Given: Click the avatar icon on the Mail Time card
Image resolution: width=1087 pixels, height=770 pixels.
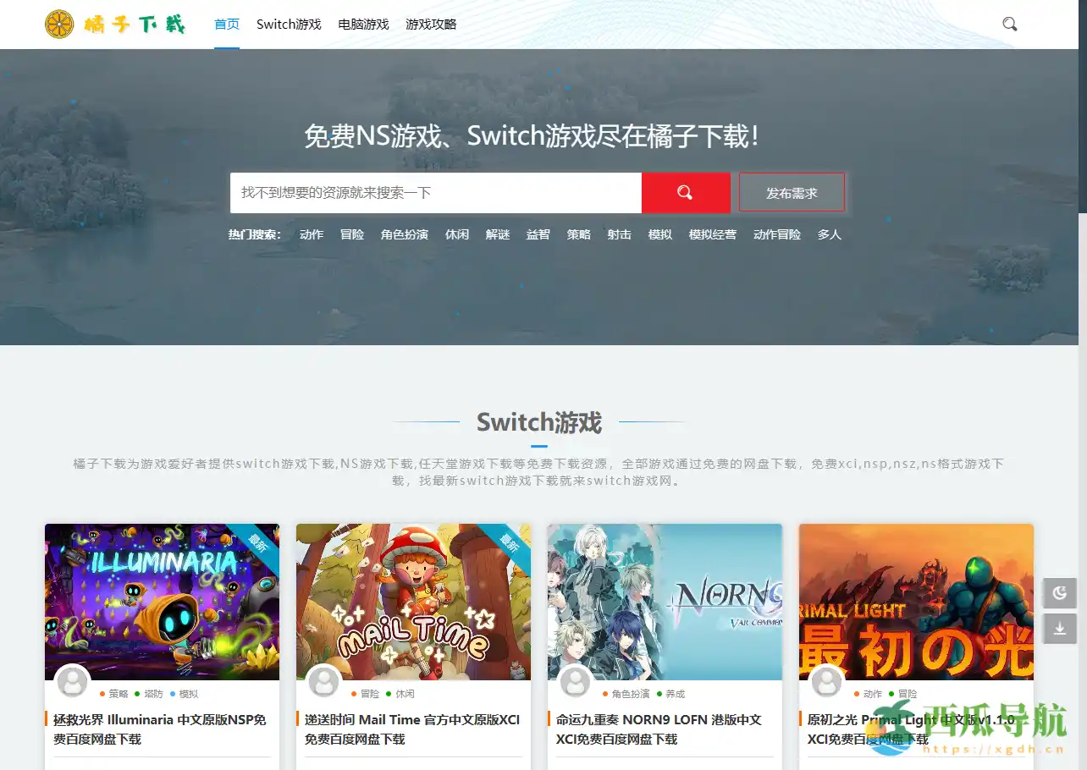Looking at the screenshot, I should pos(323,682).
